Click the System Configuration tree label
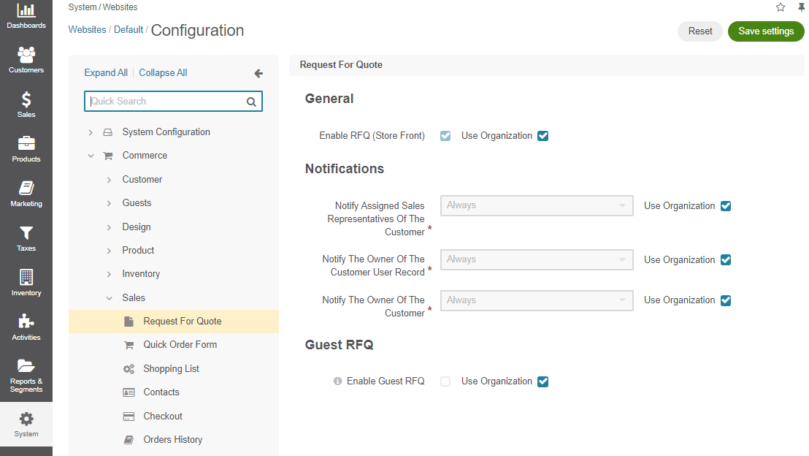The width and height of the screenshot is (809, 456). tap(166, 132)
